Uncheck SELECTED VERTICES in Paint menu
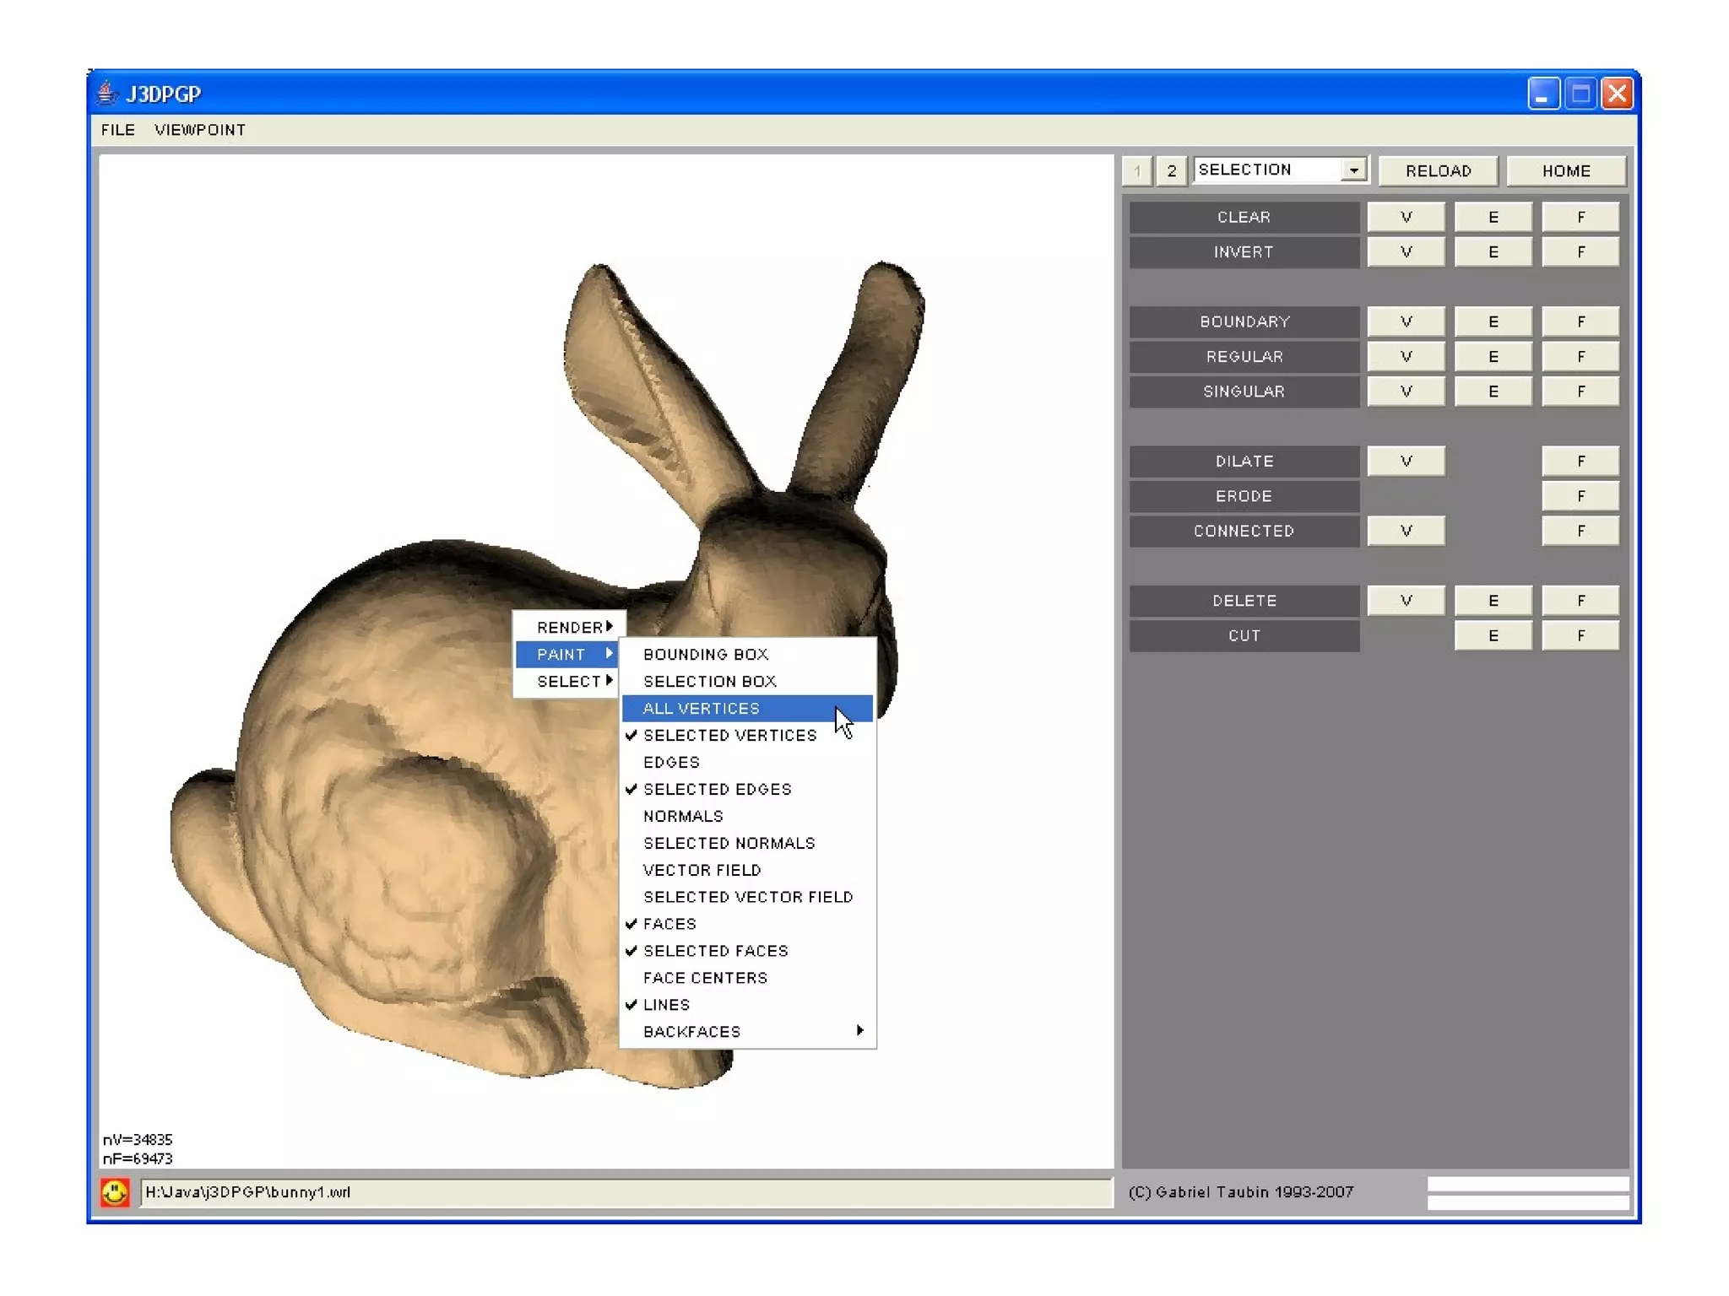This screenshot has height=1296, width=1729. tap(729, 735)
